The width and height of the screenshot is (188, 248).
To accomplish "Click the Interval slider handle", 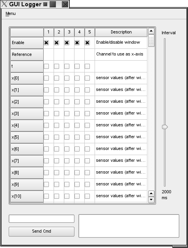I will (x=165, y=127).
